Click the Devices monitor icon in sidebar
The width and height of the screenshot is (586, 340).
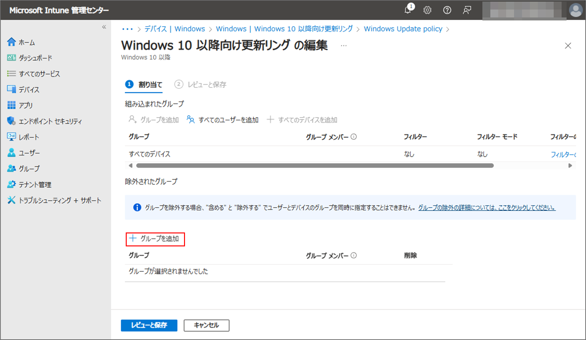11,89
